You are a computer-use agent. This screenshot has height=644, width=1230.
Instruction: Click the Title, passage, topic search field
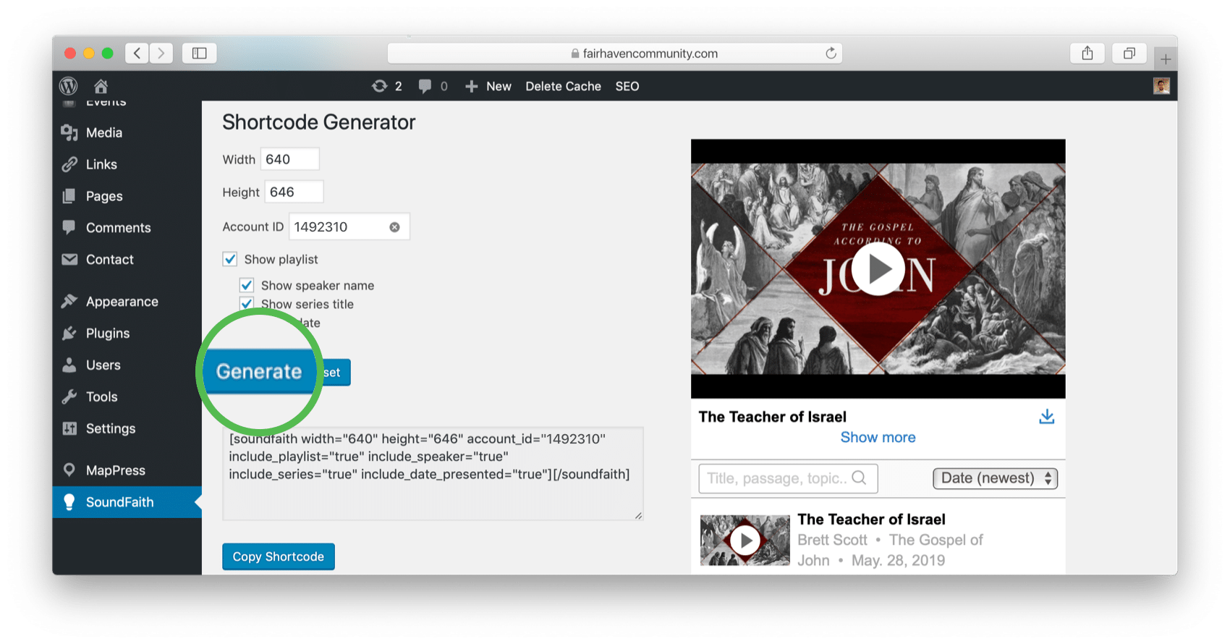coord(788,478)
